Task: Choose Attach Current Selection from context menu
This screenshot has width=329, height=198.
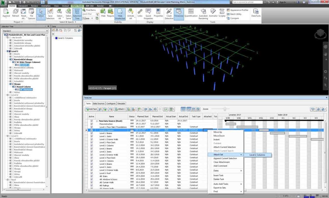Action: click(225, 147)
